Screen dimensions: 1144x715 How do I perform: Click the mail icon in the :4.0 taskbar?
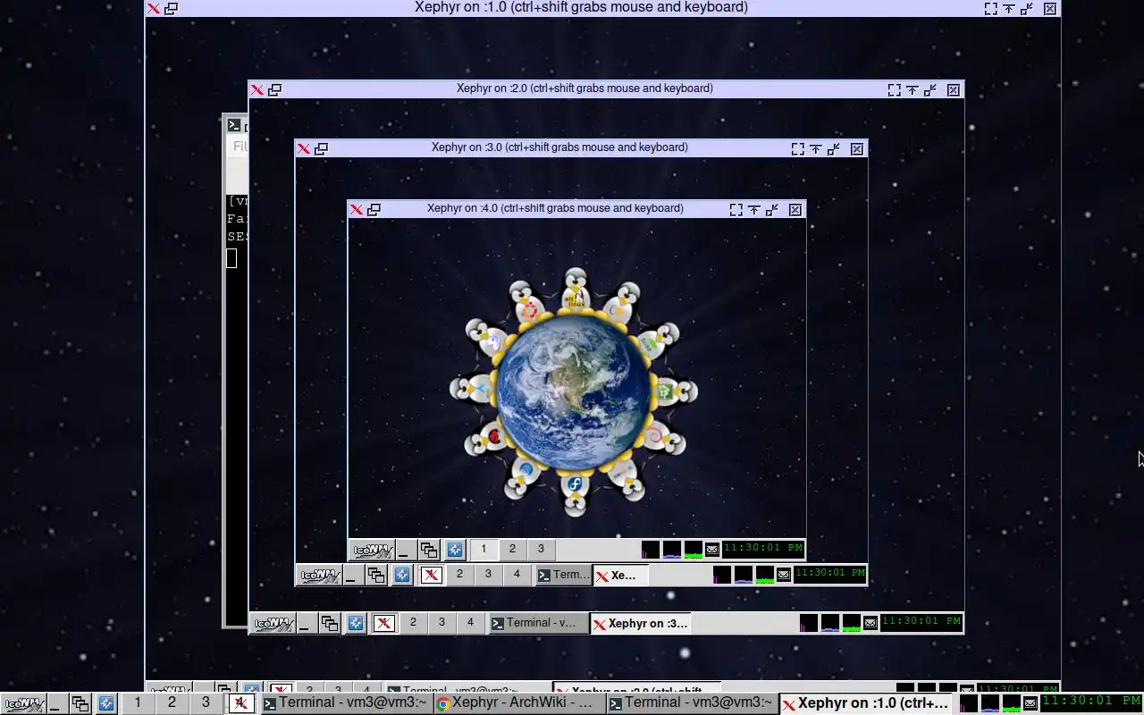712,550
